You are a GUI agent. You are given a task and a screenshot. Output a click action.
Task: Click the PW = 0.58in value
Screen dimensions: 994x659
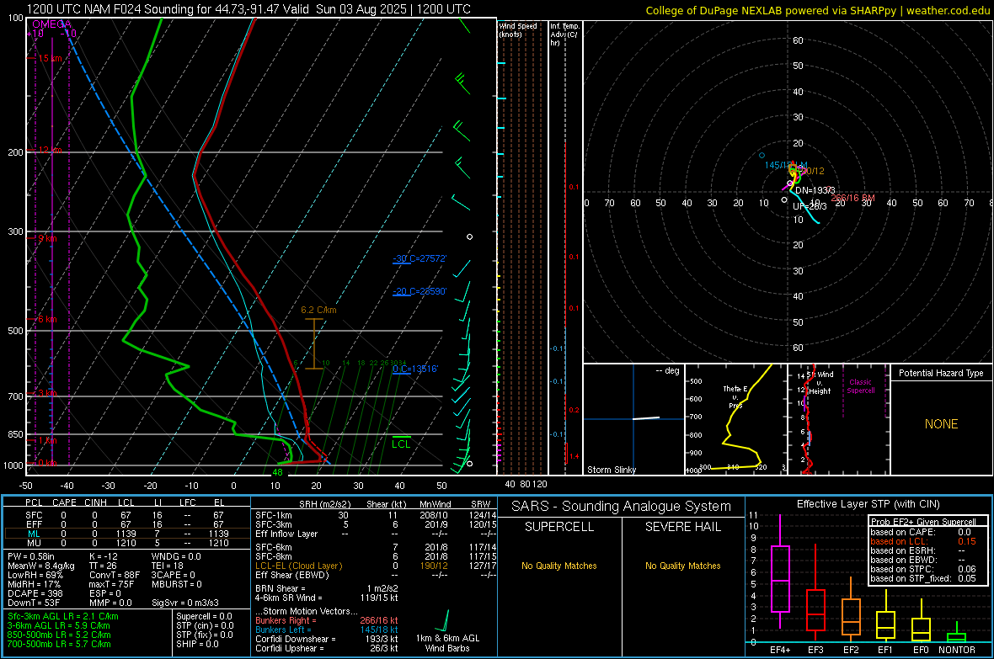pos(31,556)
